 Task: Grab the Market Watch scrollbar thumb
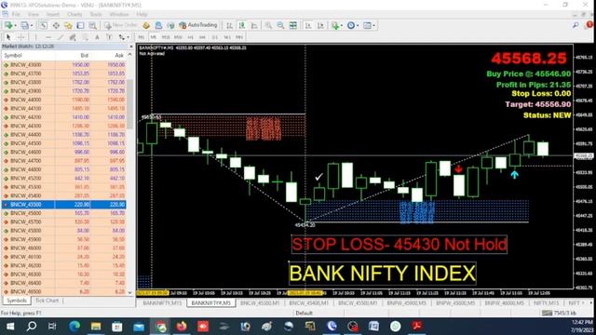[130, 103]
